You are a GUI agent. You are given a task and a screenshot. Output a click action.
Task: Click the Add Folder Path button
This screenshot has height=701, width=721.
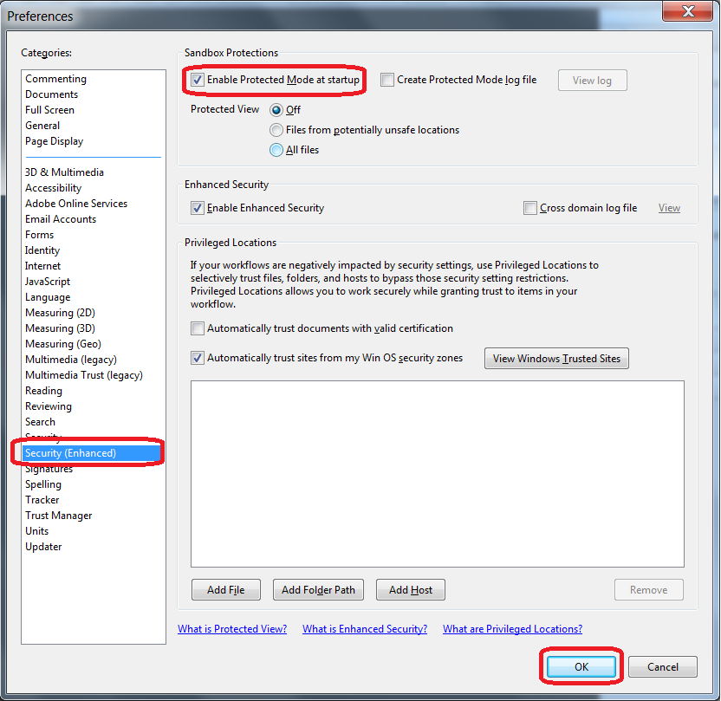pos(318,589)
